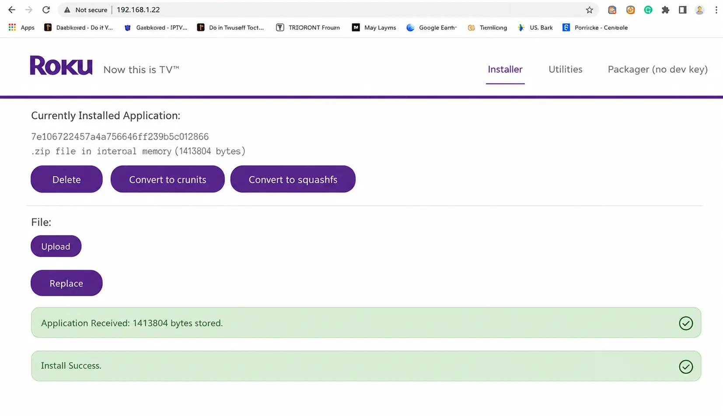Click the Not secure warning icon
This screenshot has height=416, width=723.
click(67, 10)
